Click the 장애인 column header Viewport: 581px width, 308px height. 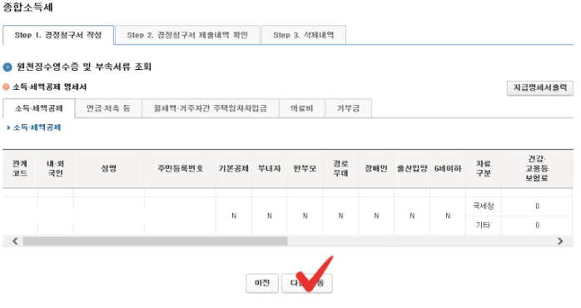pos(376,169)
